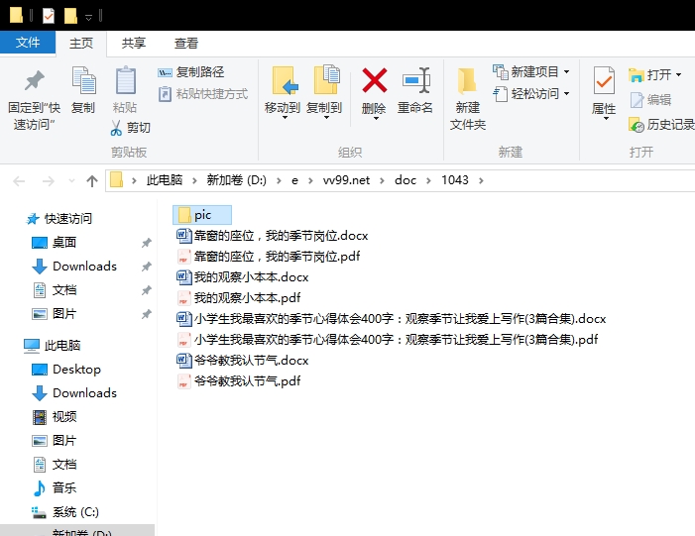Click the up one level arrow
Viewport: 695px width, 536px height.
coord(92,180)
